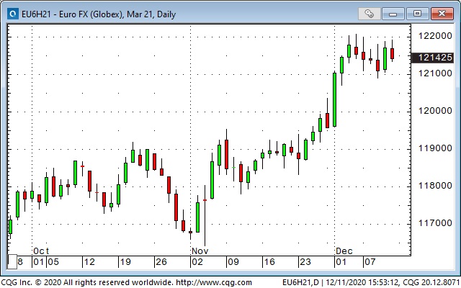Screen dimensions: 461x288
Task: Click the 120000 price axis label
Action: (x=435, y=111)
